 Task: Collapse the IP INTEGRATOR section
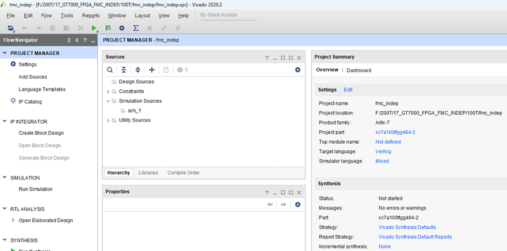[x=5, y=121]
